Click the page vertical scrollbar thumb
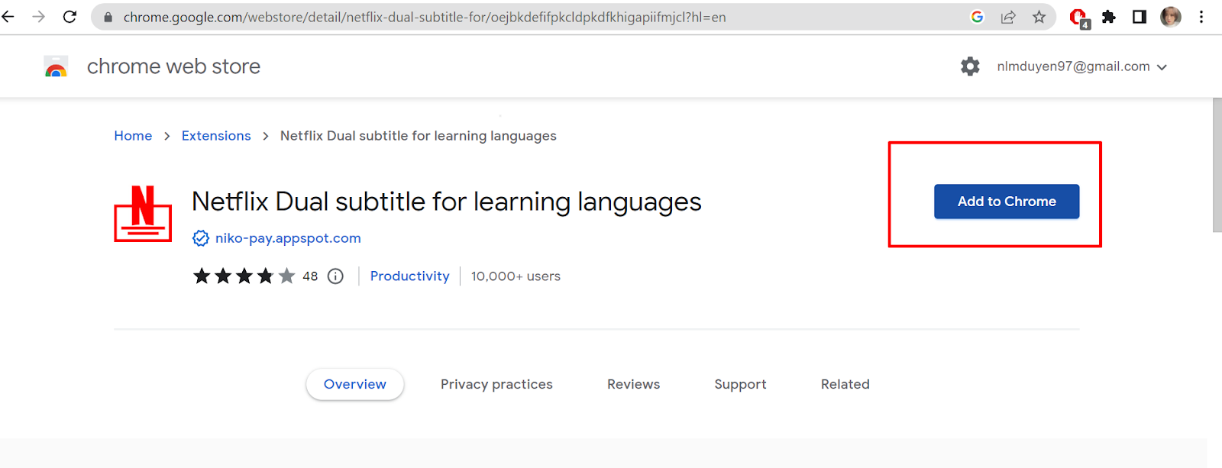1222x468 pixels. pyautogui.click(x=1217, y=165)
